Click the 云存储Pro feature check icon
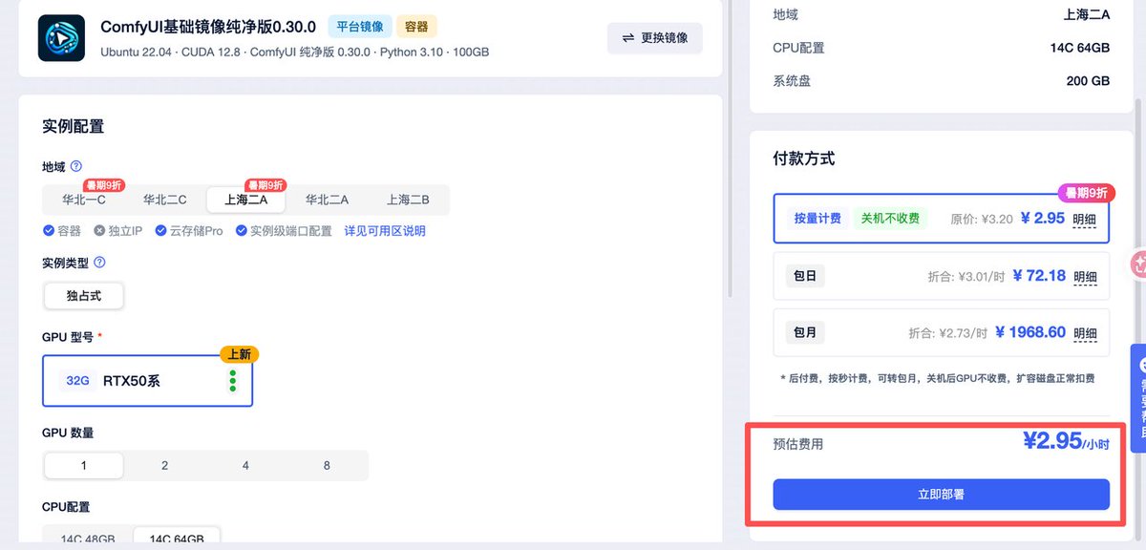This screenshot has width=1146, height=550. [x=161, y=231]
